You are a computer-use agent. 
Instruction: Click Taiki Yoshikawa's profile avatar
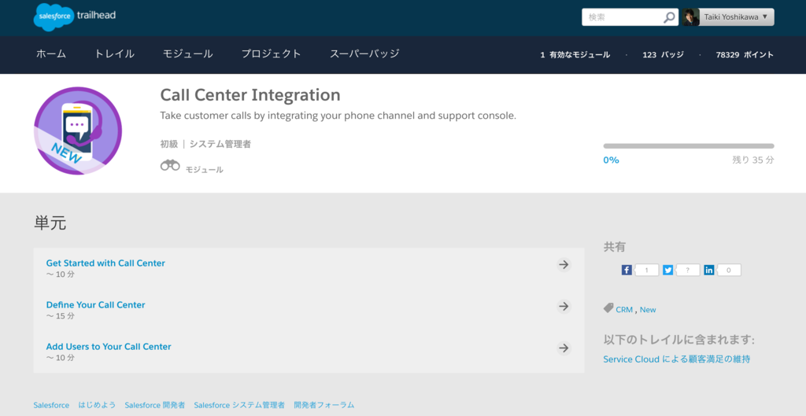[x=691, y=17]
